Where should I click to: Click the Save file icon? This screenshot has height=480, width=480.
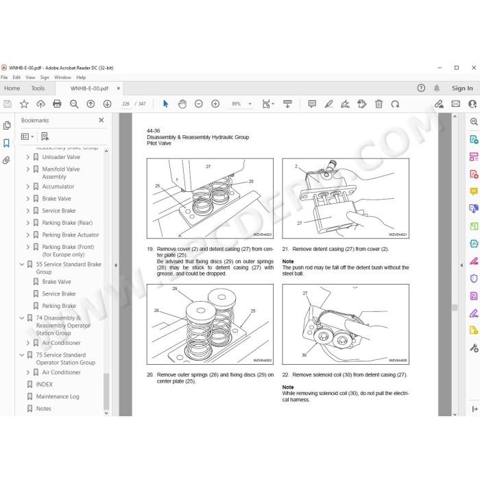click(8, 104)
